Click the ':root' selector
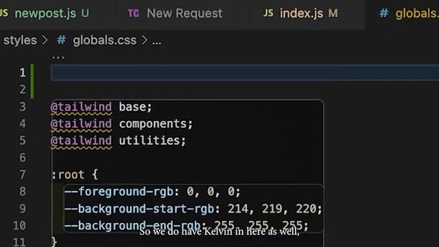The width and height of the screenshot is (439, 247). coord(68,175)
